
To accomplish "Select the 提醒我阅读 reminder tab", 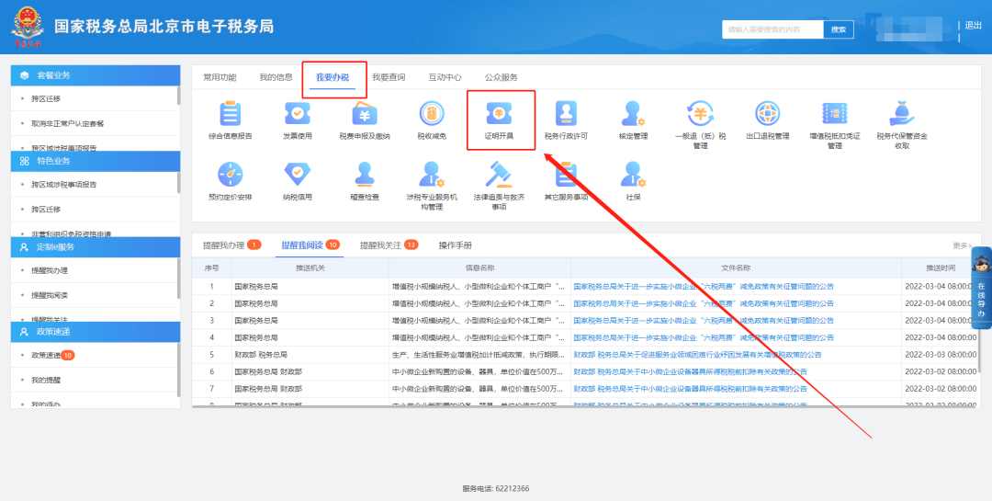I will [x=310, y=245].
